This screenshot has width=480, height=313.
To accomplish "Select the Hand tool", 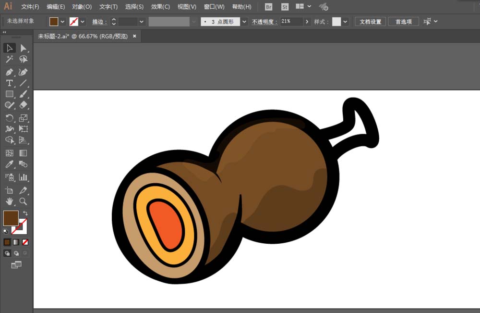I will [x=10, y=201].
